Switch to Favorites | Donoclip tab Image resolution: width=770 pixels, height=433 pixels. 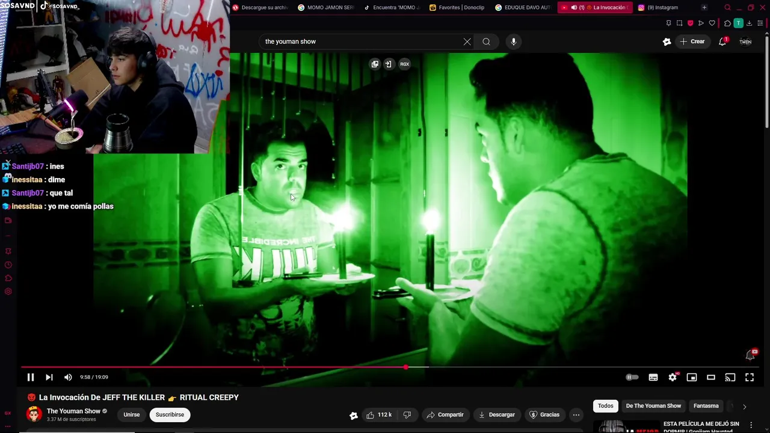457,7
